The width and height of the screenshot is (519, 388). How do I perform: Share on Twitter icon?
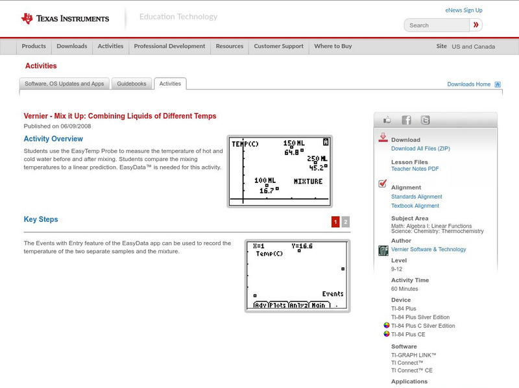point(425,120)
